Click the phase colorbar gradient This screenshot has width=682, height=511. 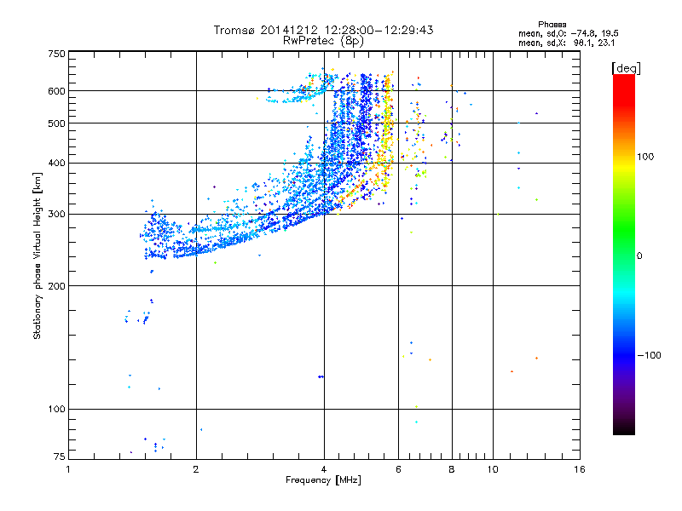pyautogui.click(x=624, y=254)
